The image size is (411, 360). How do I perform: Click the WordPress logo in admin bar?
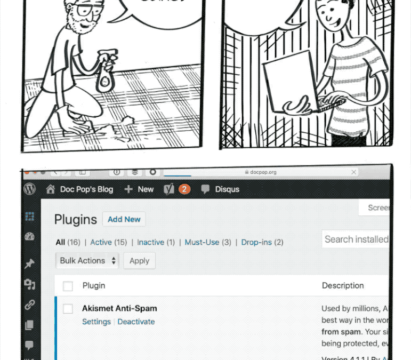(x=30, y=189)
